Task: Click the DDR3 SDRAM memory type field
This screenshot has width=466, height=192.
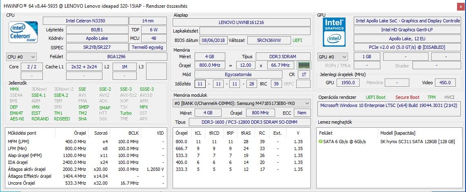Action: (x=283, y=56)
